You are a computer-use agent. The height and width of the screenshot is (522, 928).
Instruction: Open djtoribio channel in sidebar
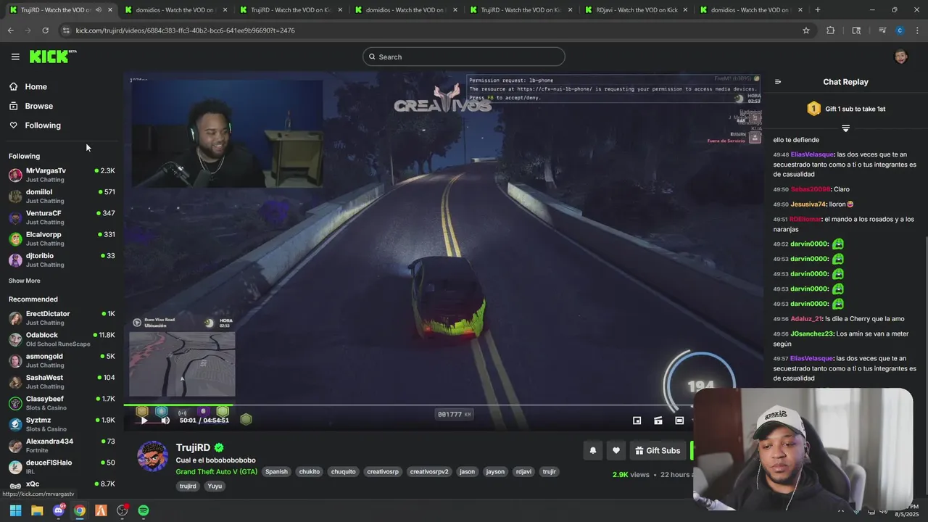(62, 260)
